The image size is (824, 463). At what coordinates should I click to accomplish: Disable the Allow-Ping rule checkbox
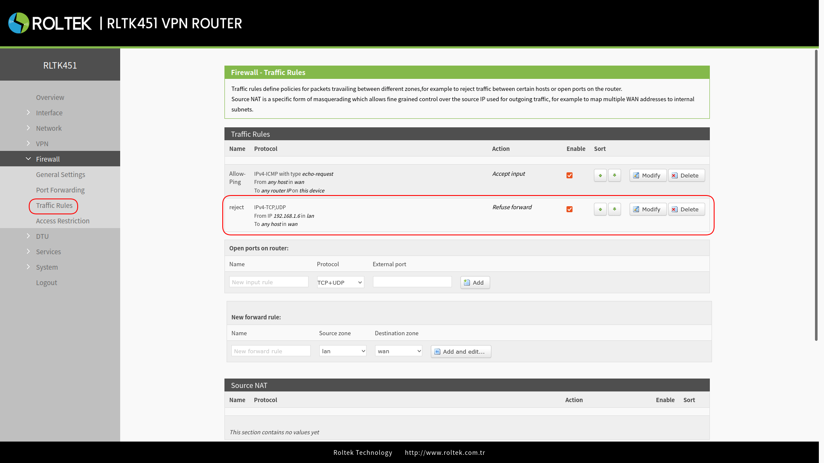click(x=570, y=175)
